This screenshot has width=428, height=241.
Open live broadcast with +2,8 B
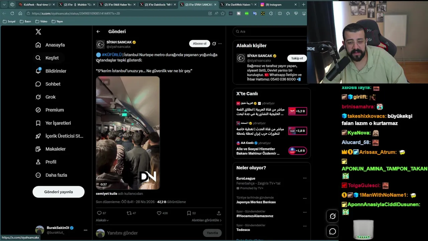coord(272,129)
